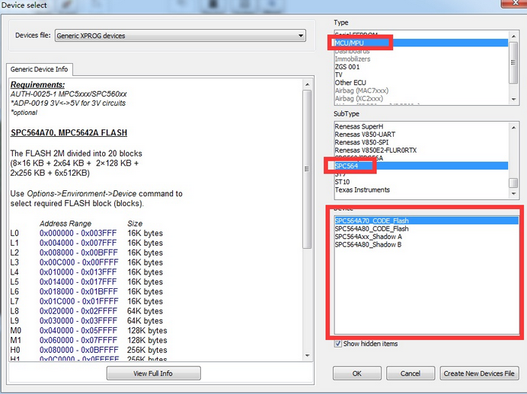Image resolution: width=527 pixels, height=394 pixels.
Task: Select SPC564A70_CODE_Flash device
Action: click(x=426, y=221)
